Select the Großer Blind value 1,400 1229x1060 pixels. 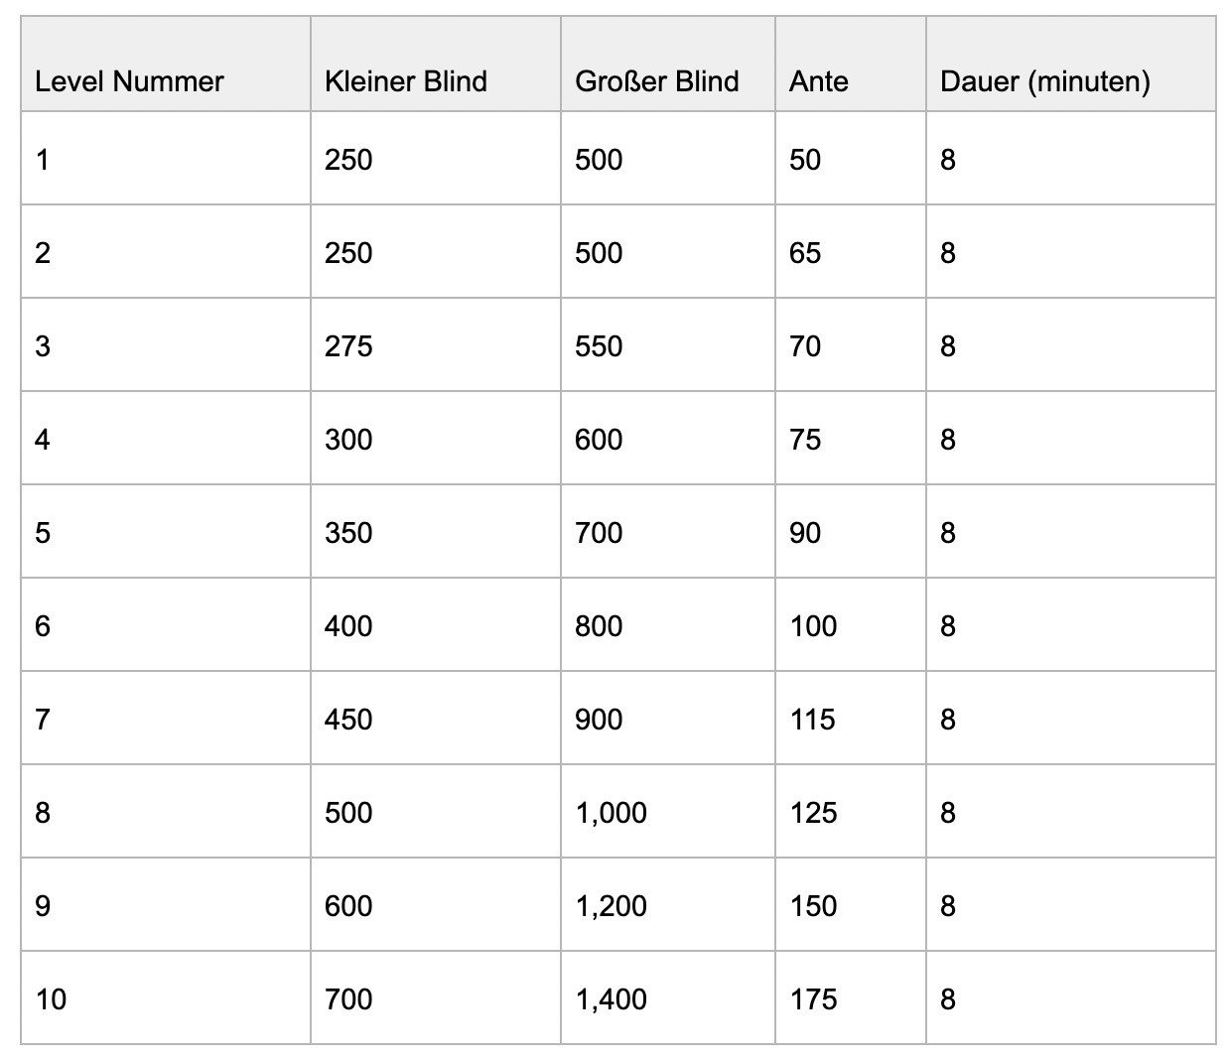point(611,999)
